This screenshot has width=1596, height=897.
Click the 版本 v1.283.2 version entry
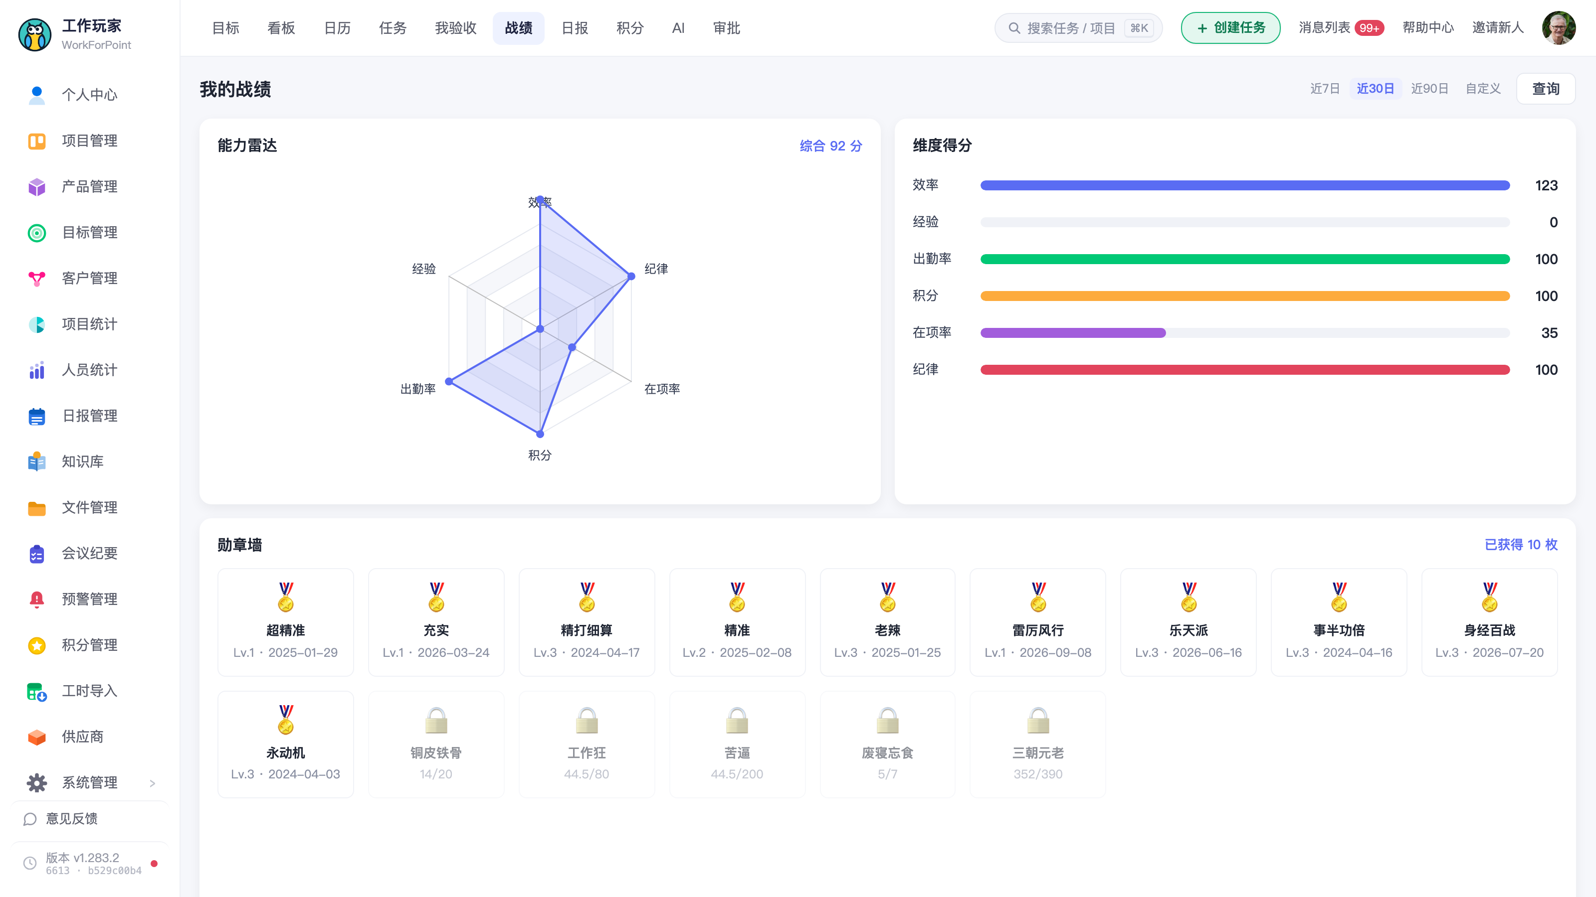pyautogui.click(x=90, y=863)
